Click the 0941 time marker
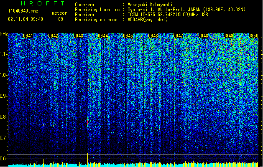The height and width of the screenshot is (167, 263). click(28, 36)
